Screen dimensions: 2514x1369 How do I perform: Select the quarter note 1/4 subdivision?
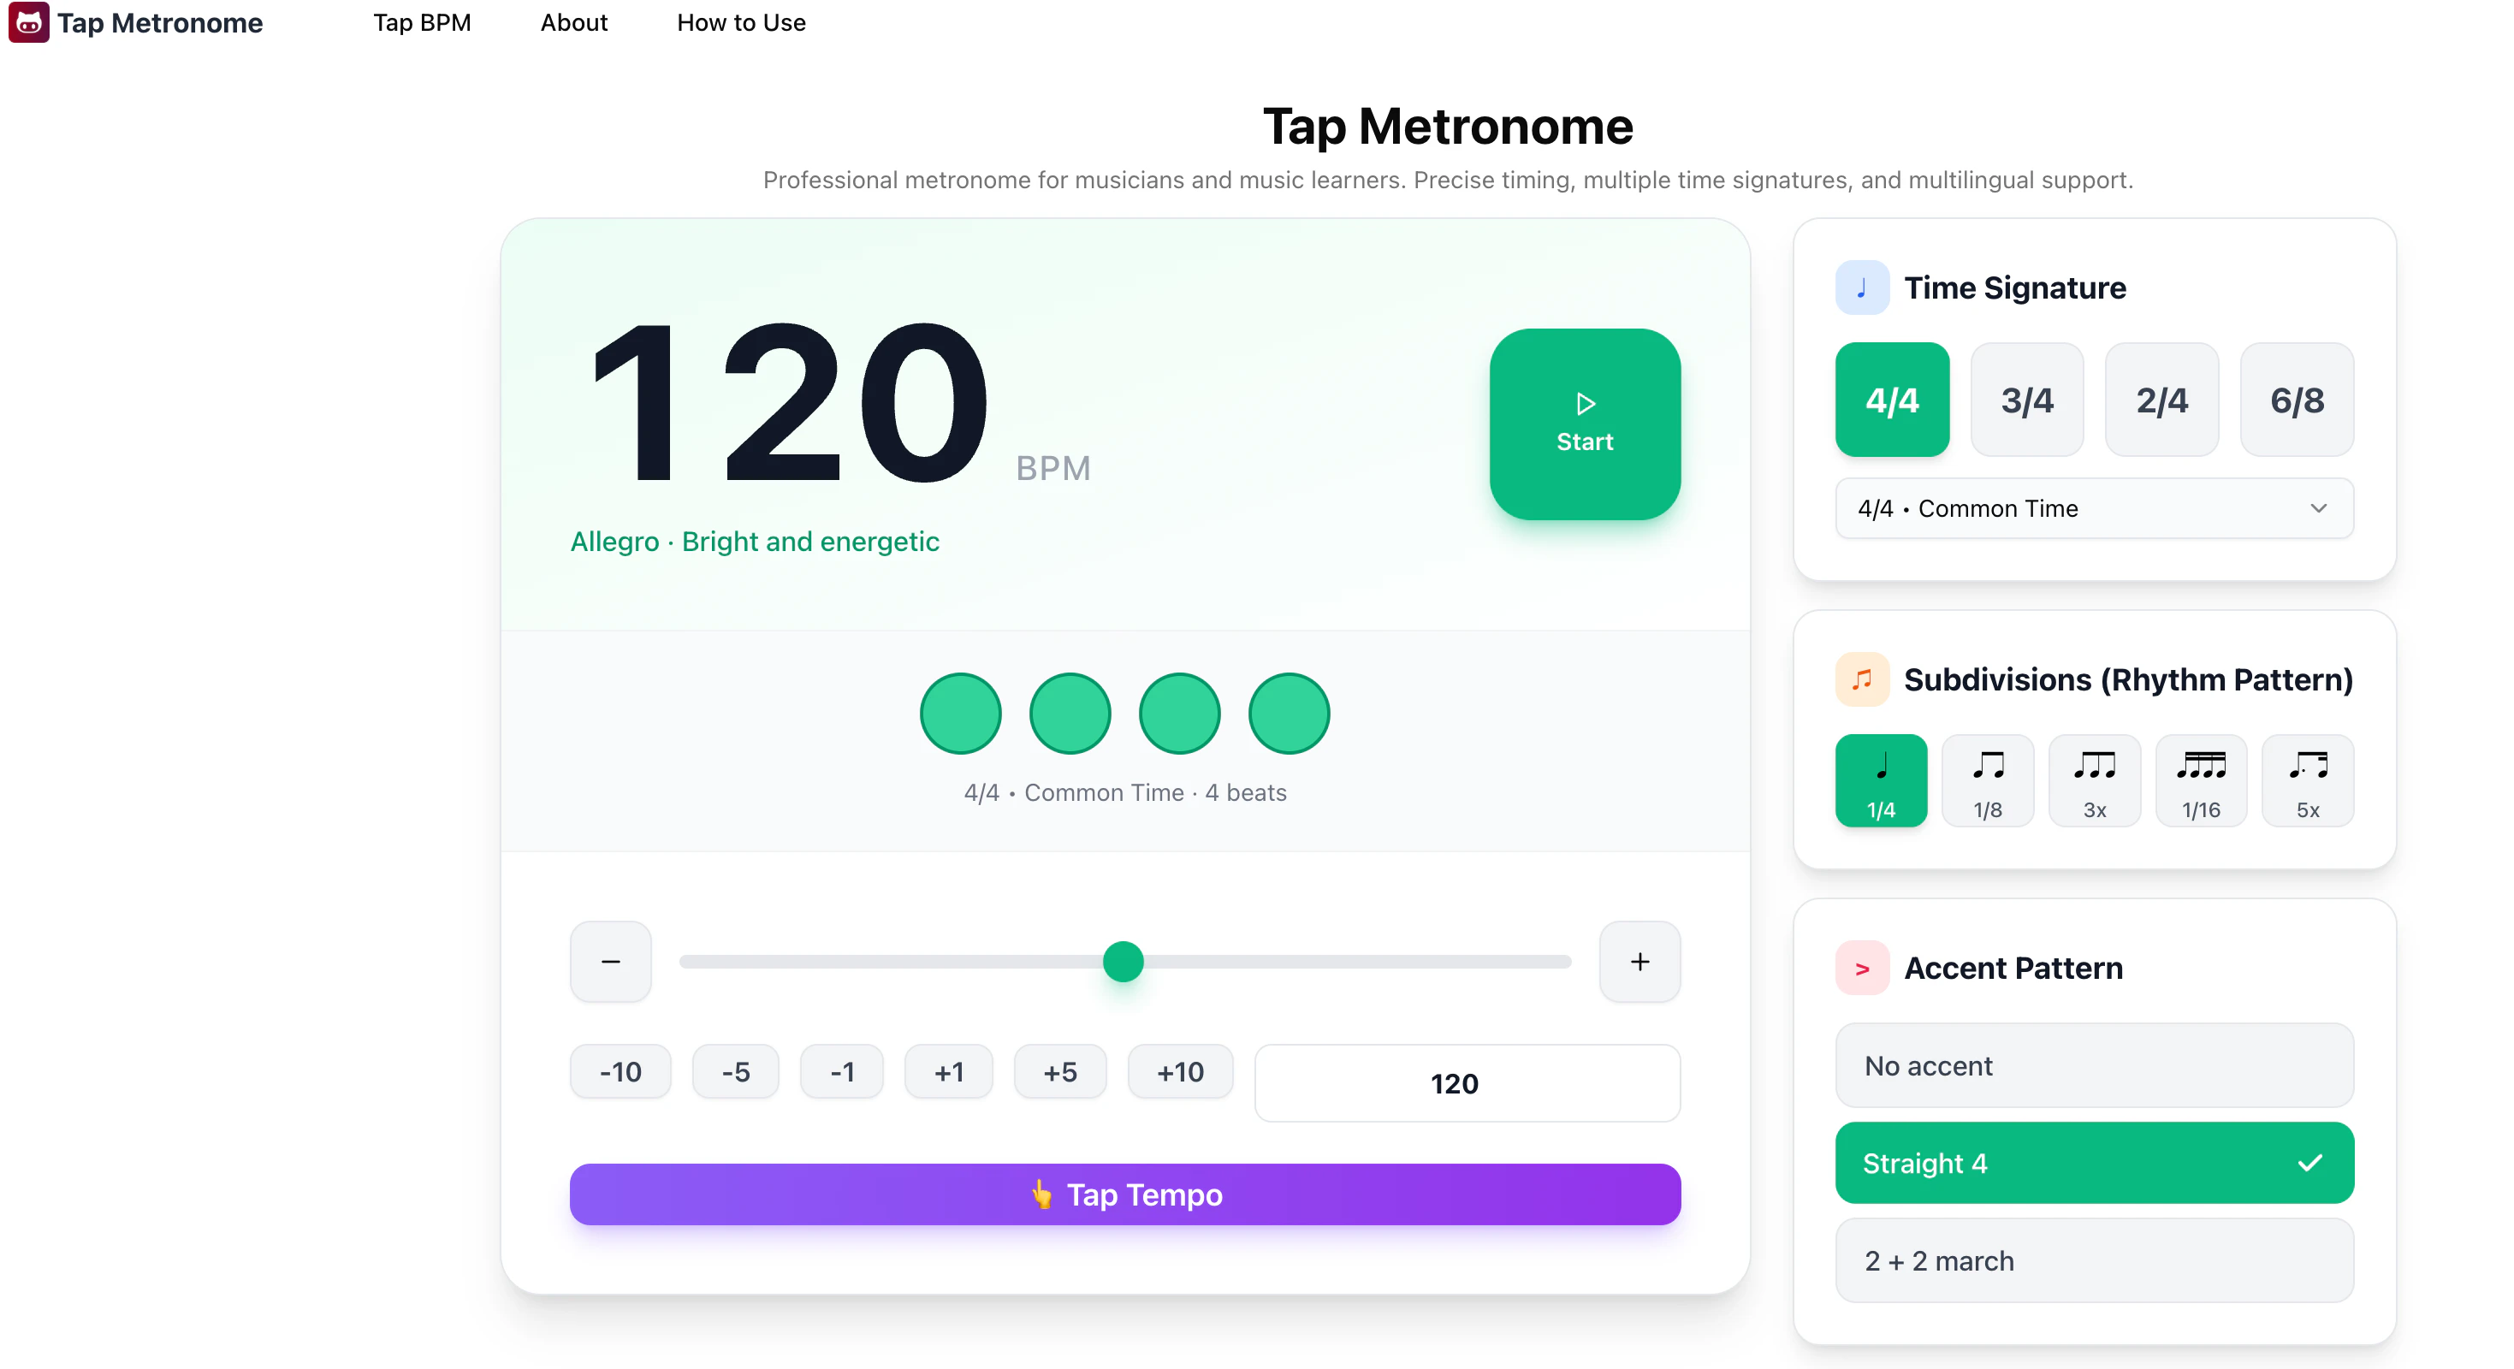[x=1880, y=779]
